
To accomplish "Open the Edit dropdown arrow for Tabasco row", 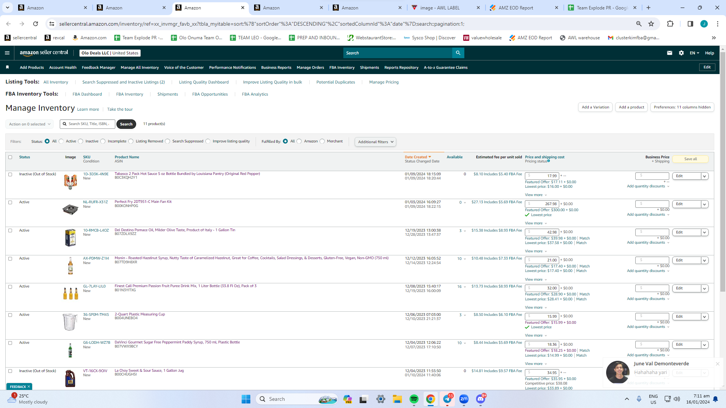I will coord(704,176).
